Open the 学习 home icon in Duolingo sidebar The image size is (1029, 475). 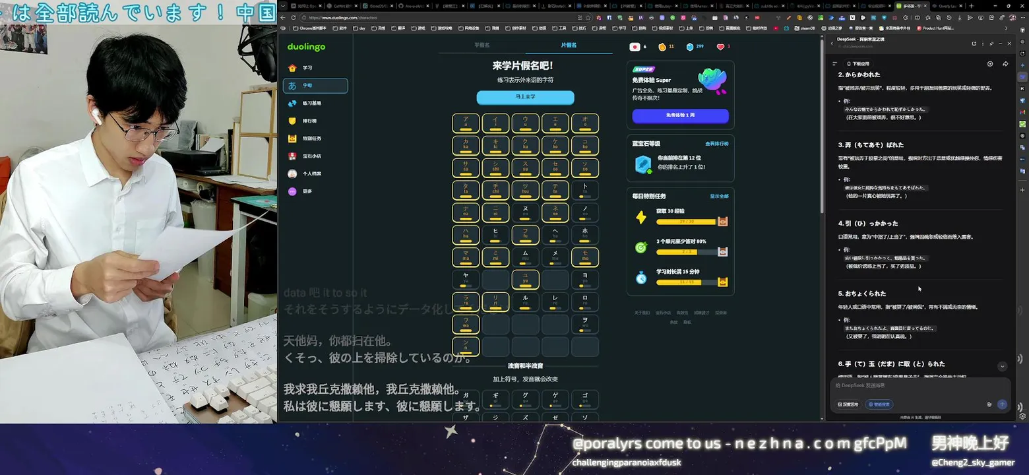[292, 68]
